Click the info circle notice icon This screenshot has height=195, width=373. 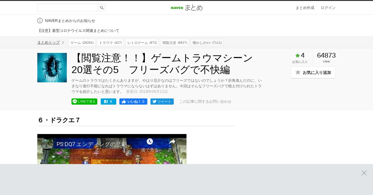pyautogui.click(x=40, y=21)
